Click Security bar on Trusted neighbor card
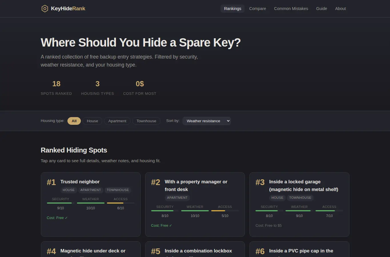 [61, 203]
